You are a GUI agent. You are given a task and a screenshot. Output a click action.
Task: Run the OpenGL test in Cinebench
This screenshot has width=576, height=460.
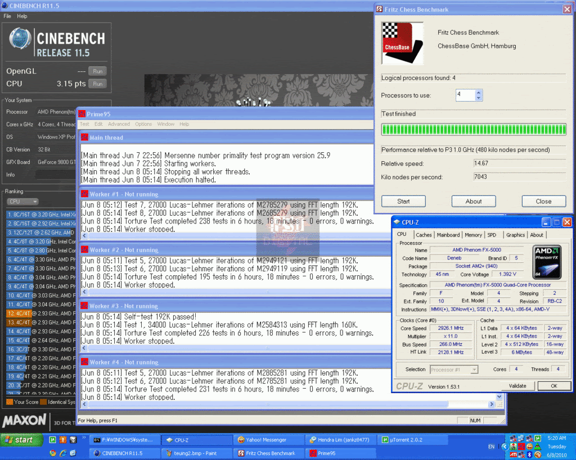coord(97,71)
